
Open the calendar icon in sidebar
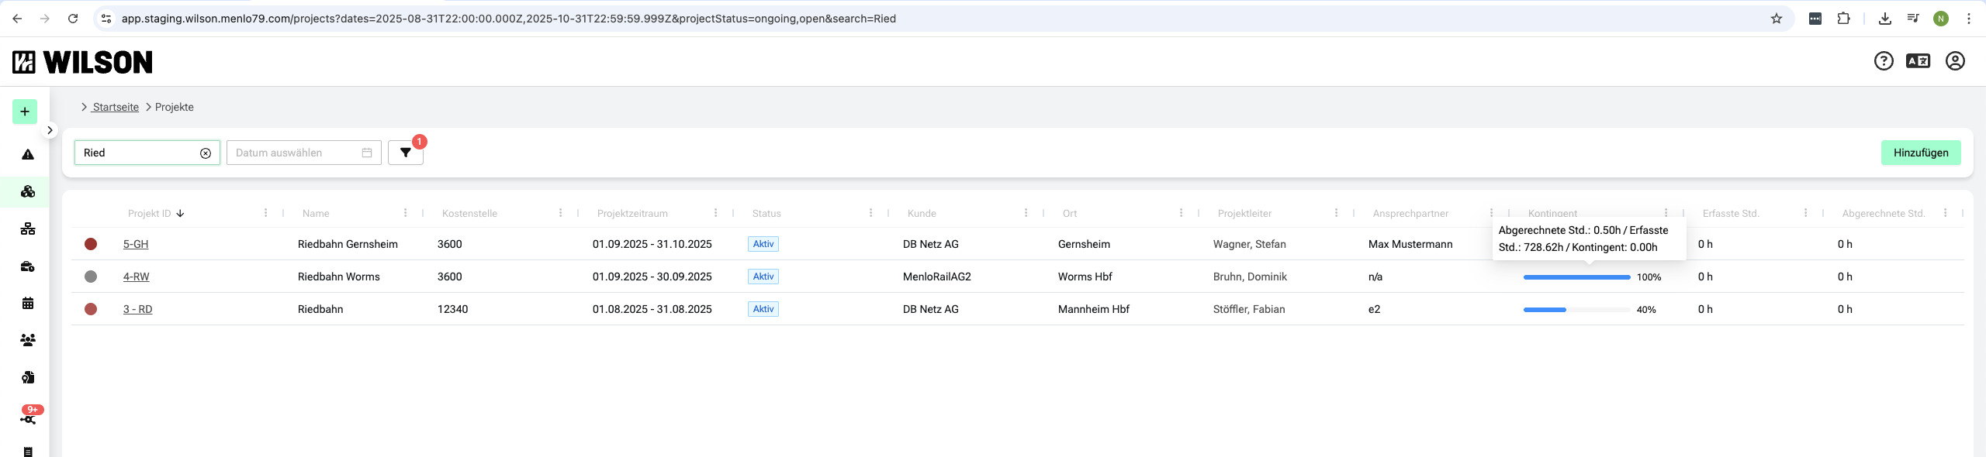pos(28,303)
